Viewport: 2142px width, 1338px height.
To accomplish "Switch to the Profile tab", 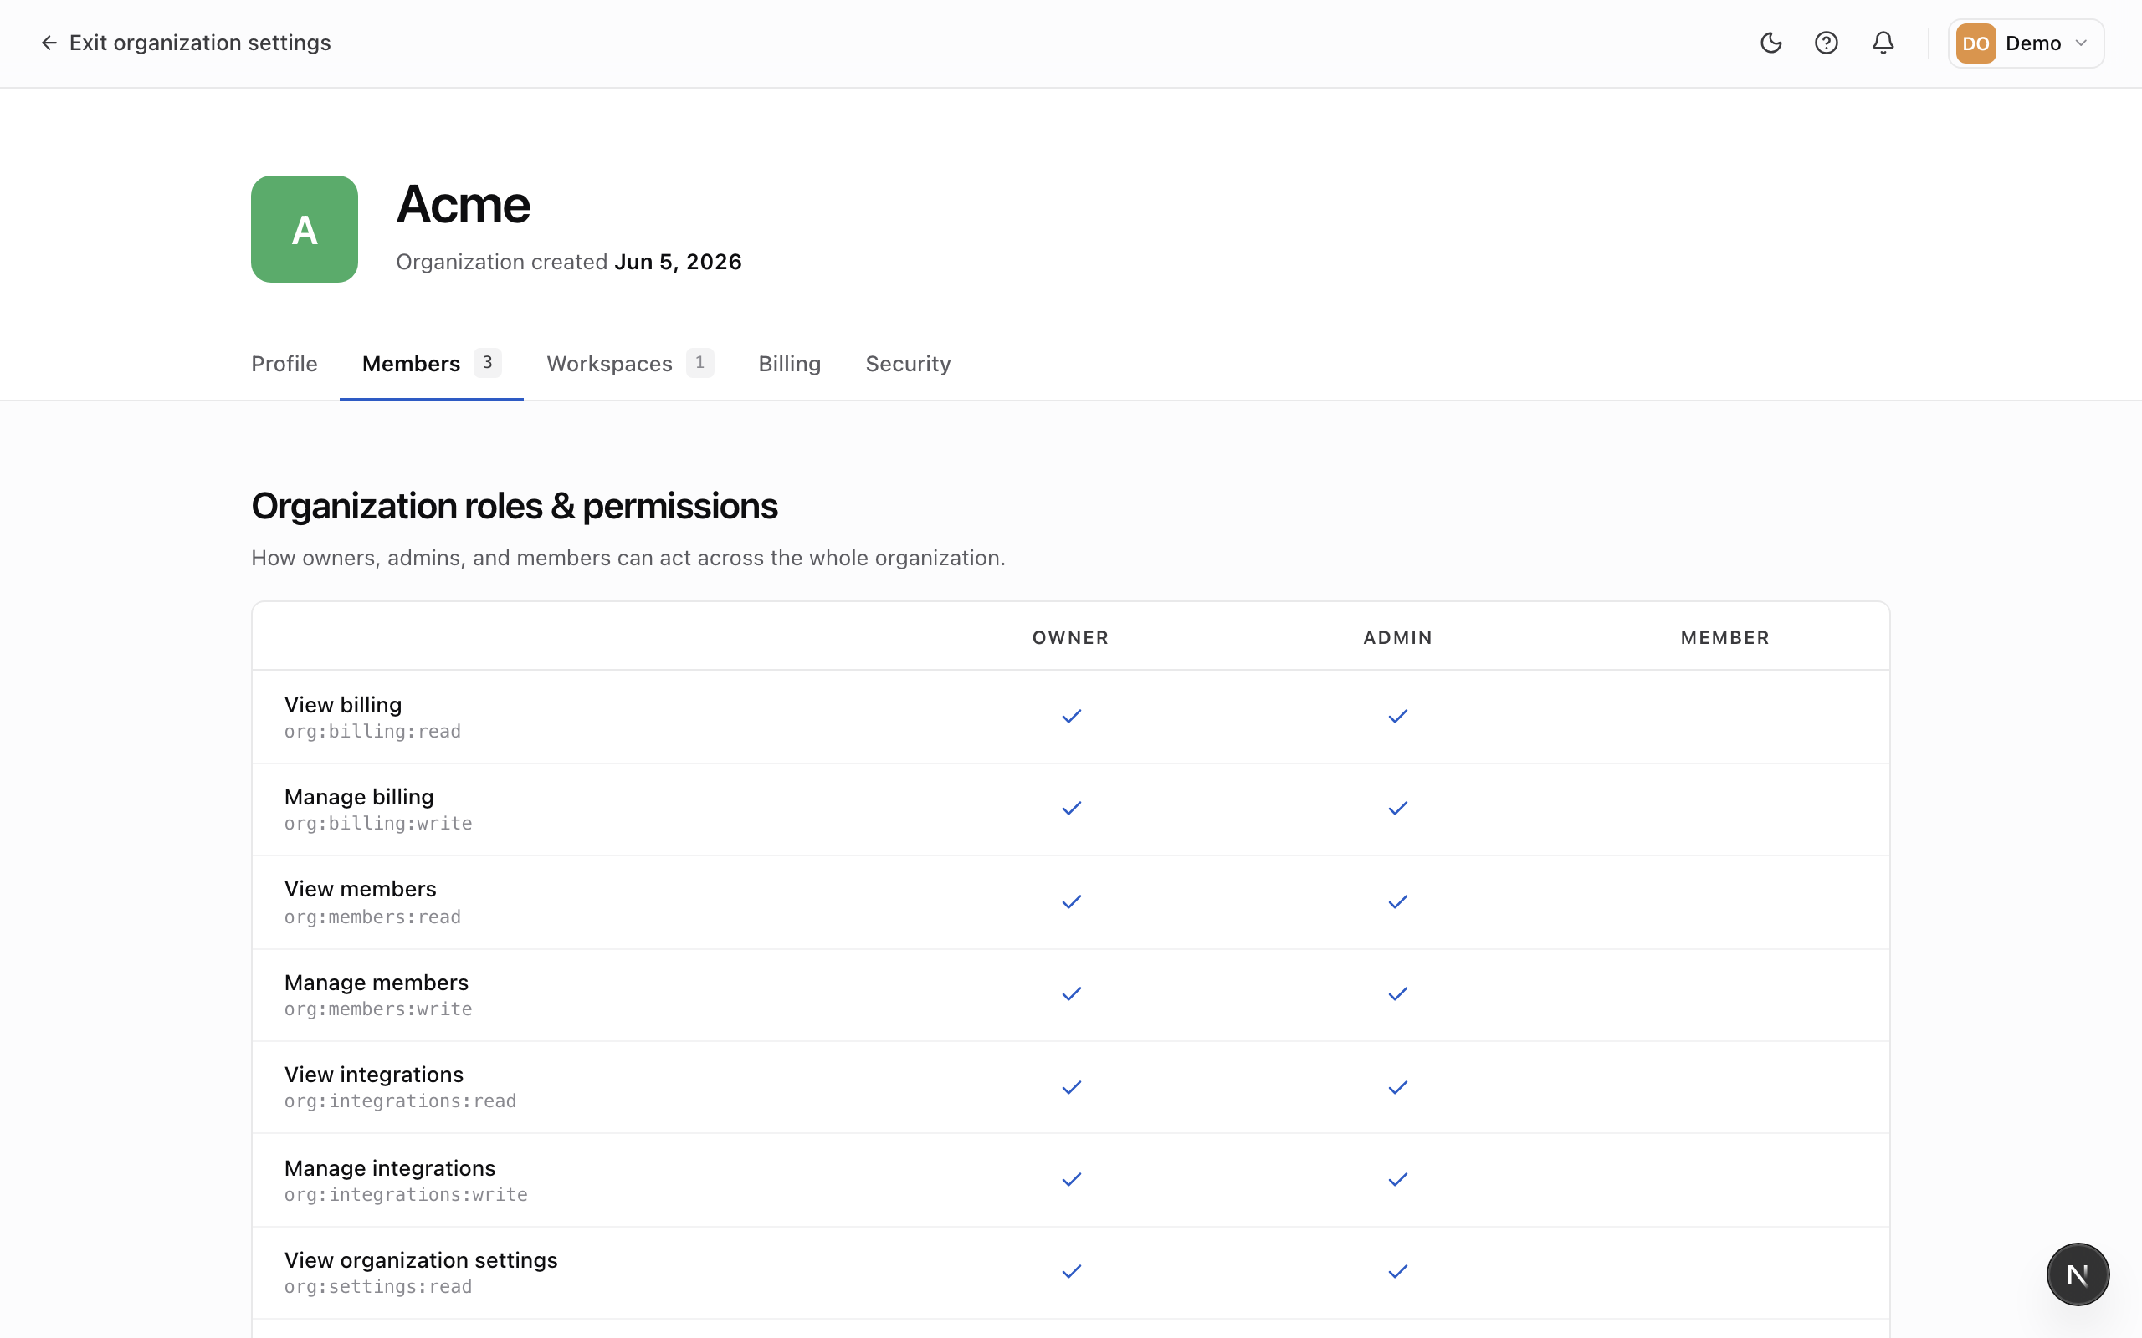I will point(284,364).
